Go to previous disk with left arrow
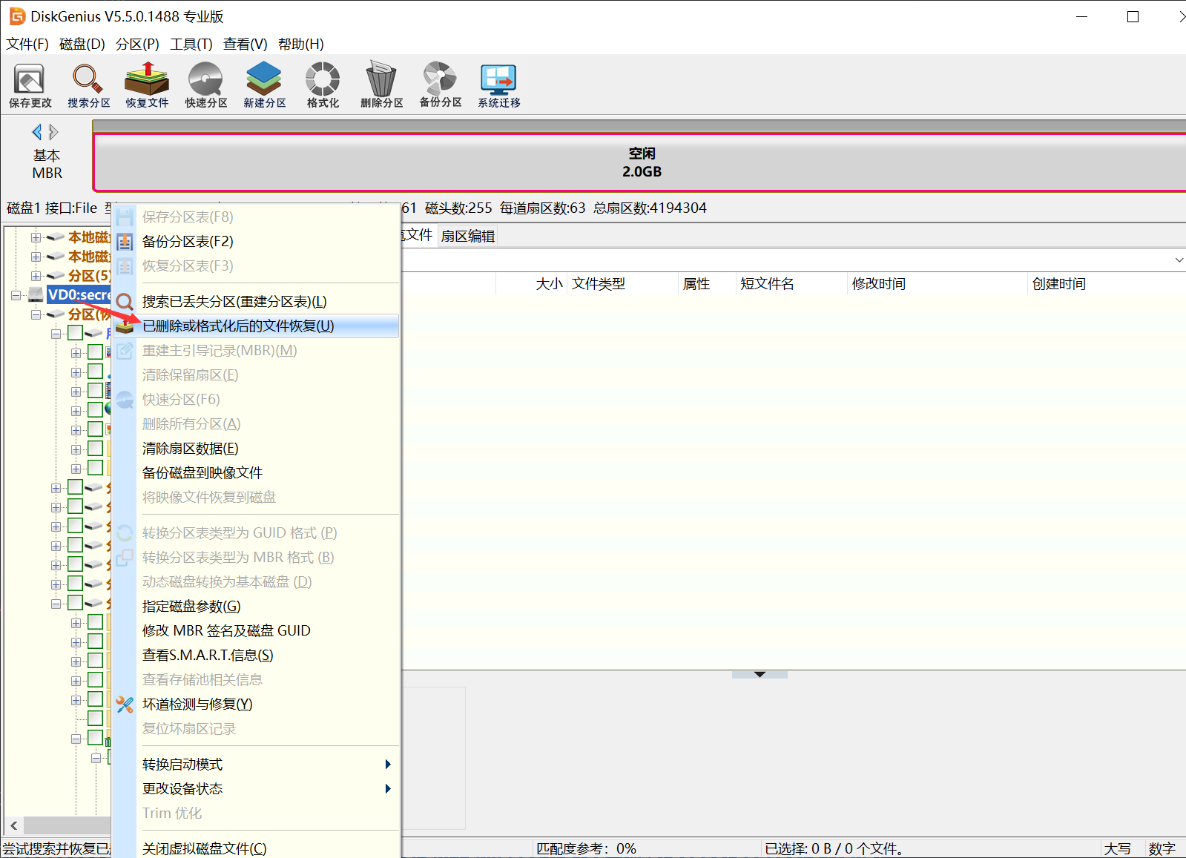The height and width of the screenshot is (858, 1186). click(x=36, y=132)
